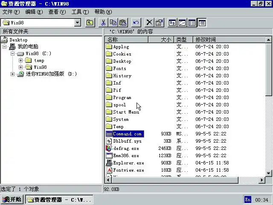Image resolution: width=273 pixels, height=205 pixels.
Task: Select the Dblbuff.sys file icon
Action: [x=109, y=141]
